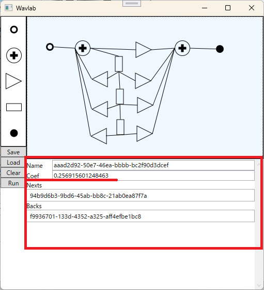
Task: Select the hollow circle input node tool
Action: click(x=14, y=30)
